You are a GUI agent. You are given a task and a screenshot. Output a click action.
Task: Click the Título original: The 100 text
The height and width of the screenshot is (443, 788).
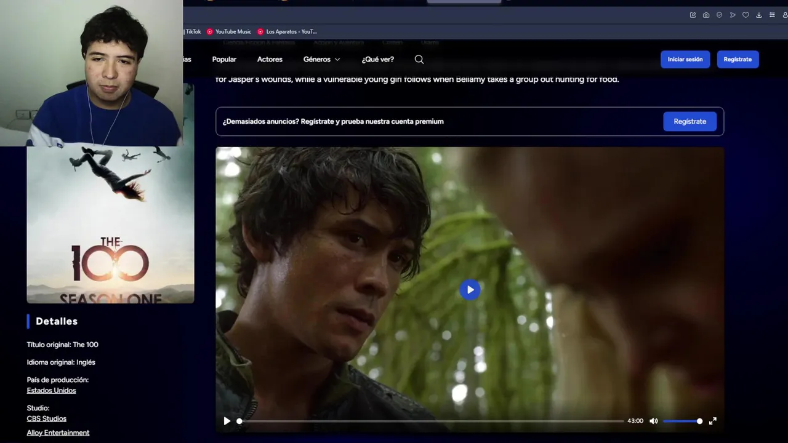(x=62, y=345)
